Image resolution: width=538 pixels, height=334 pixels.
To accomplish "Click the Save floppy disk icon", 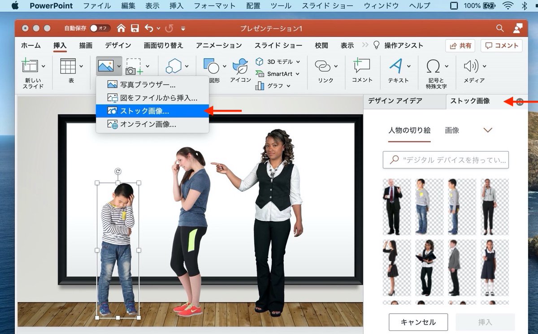I will pyautogui.click(x=134, y=28).
